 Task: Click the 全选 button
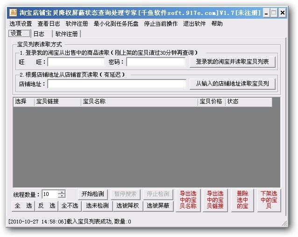[23, 206]
